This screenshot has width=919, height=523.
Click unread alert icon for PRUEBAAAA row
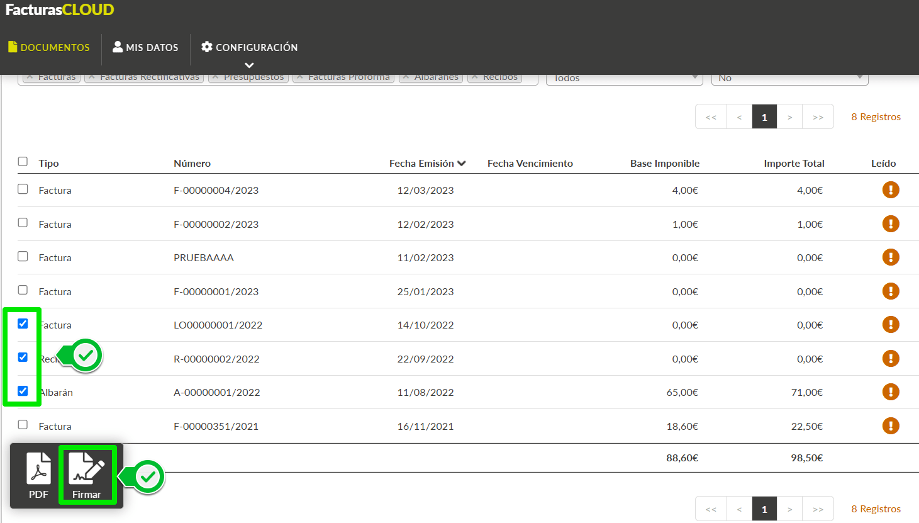pos(891,257)
